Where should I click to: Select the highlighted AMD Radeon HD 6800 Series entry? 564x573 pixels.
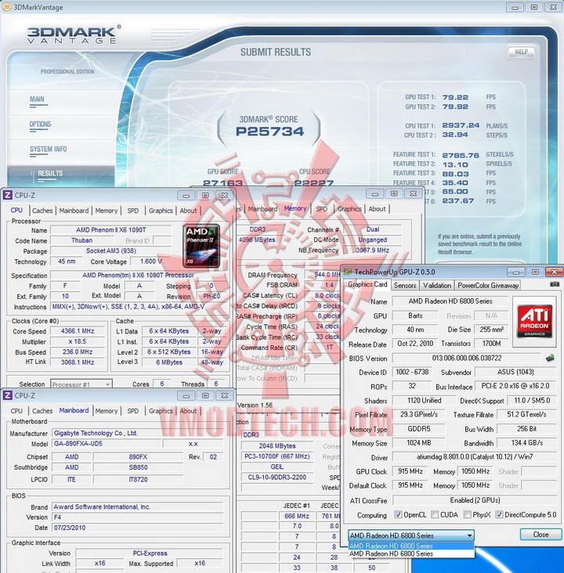[x=411, y=546]
